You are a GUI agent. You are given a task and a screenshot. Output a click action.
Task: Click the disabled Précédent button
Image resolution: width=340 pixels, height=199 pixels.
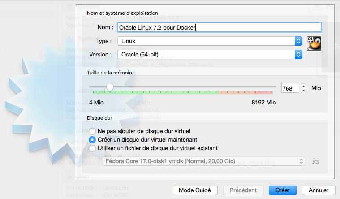[x=243, y=190]
